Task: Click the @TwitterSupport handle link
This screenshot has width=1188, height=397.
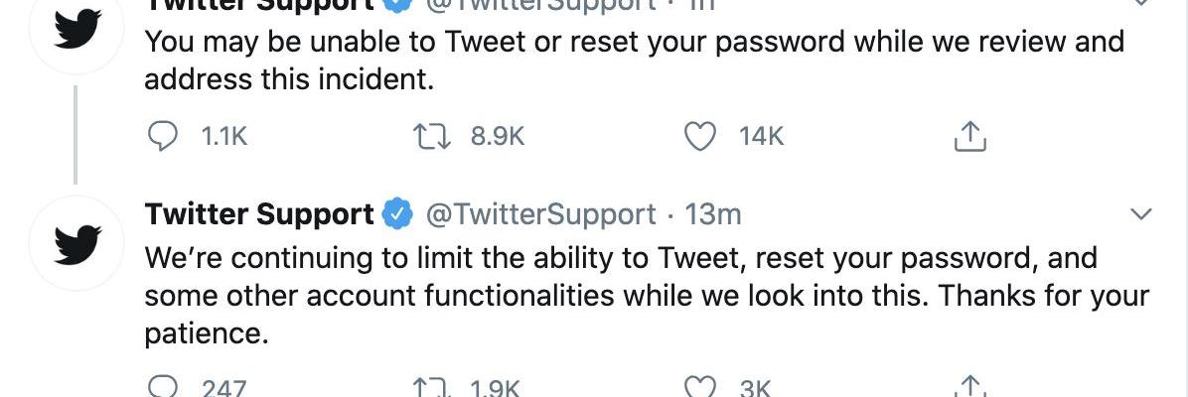Action: point(540,214)
